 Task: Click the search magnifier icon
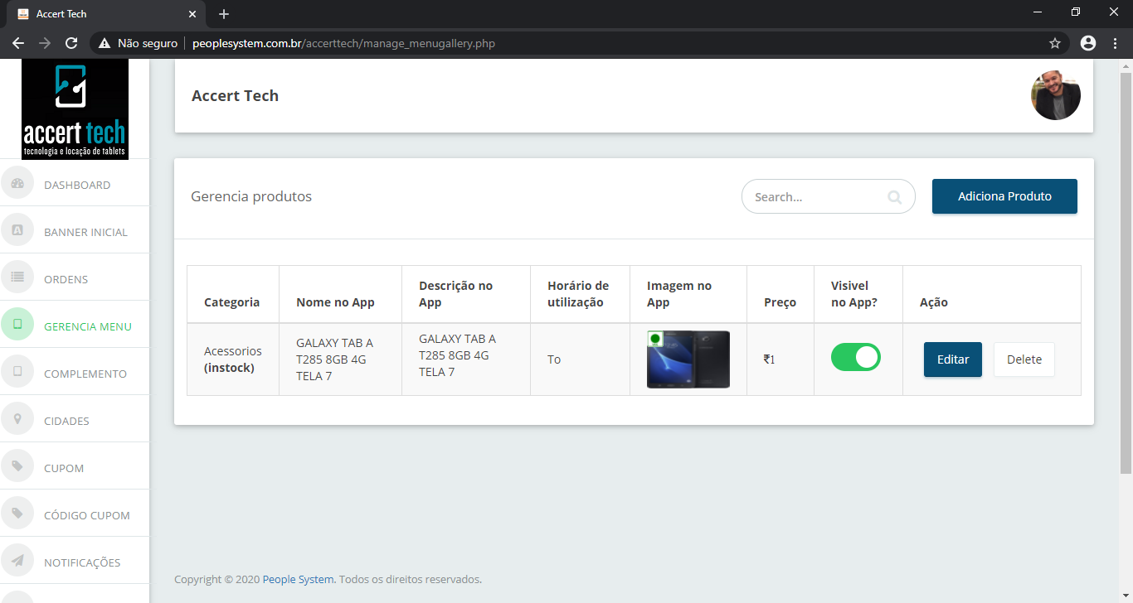[x=894, y=197]
